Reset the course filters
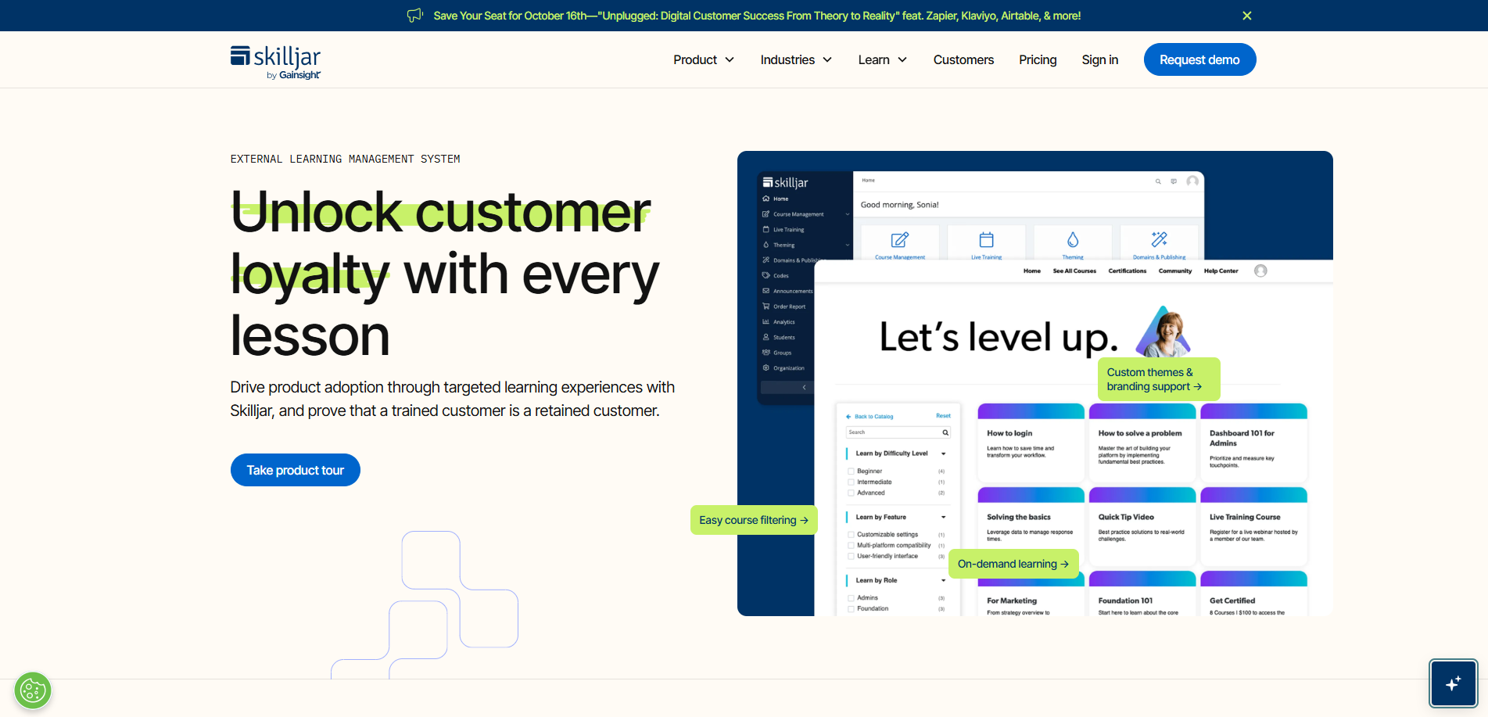 coord(944,416)
